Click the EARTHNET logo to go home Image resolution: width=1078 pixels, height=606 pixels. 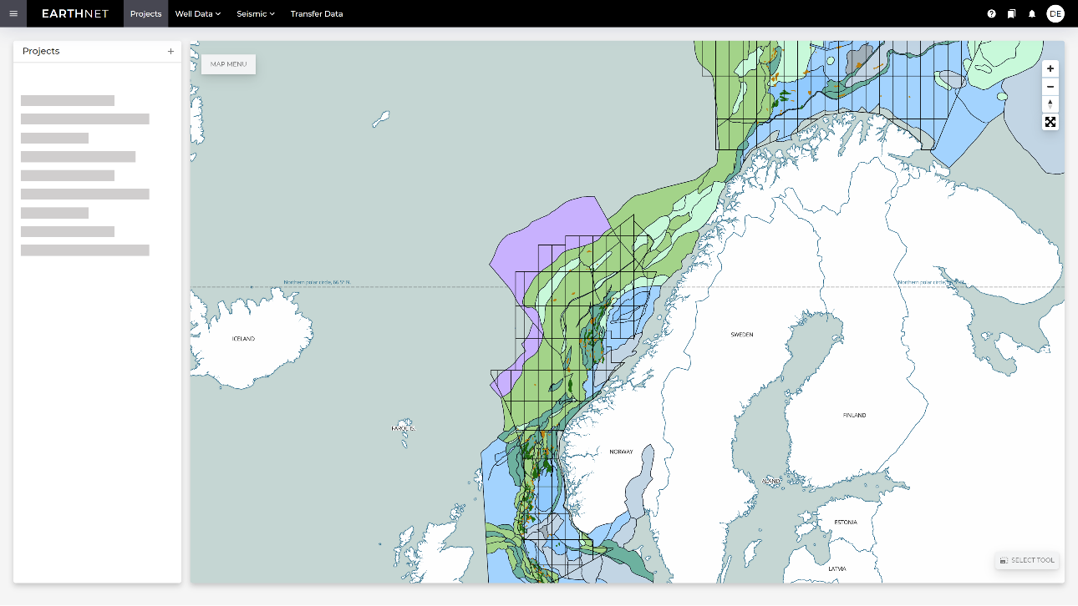click(x=74, y=13)
